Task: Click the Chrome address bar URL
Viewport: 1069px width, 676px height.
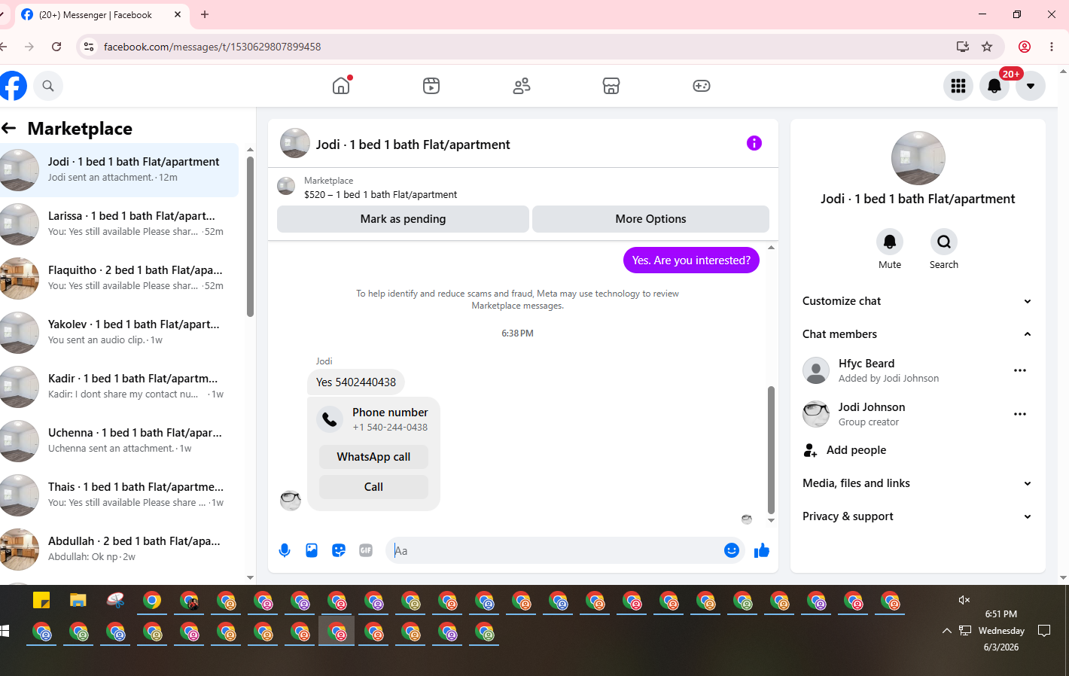Action: [212, 47]
